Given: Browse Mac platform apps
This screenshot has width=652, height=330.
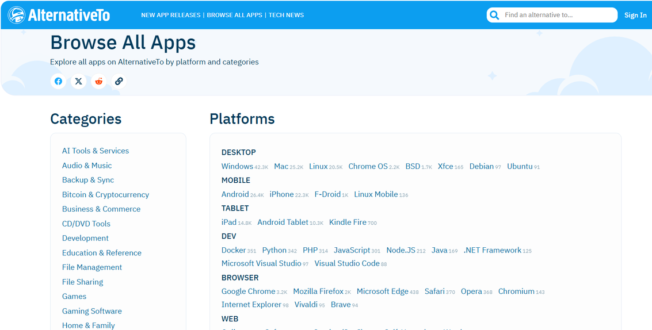Looking at the screenshot, I should tap(281, 166).
